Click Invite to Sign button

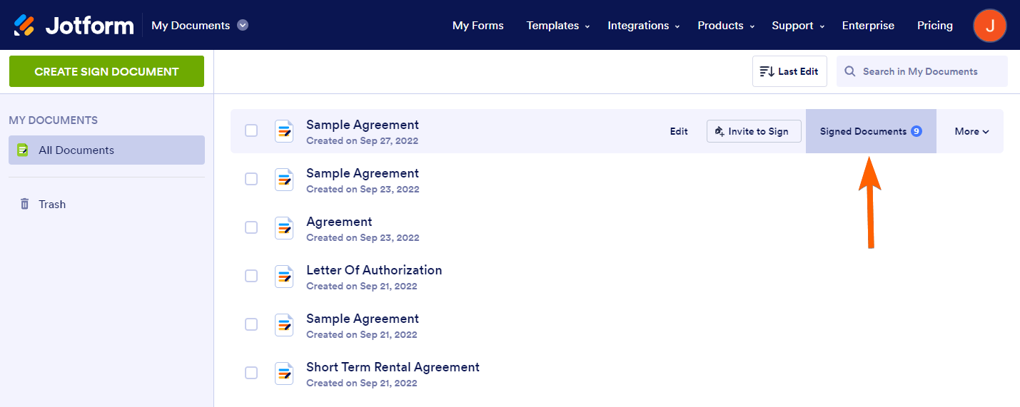pyautogui.click(x=754, y=131)
